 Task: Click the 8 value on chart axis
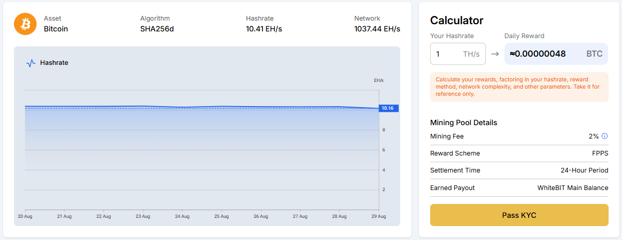pyautogui.click(x=383, y=130)
